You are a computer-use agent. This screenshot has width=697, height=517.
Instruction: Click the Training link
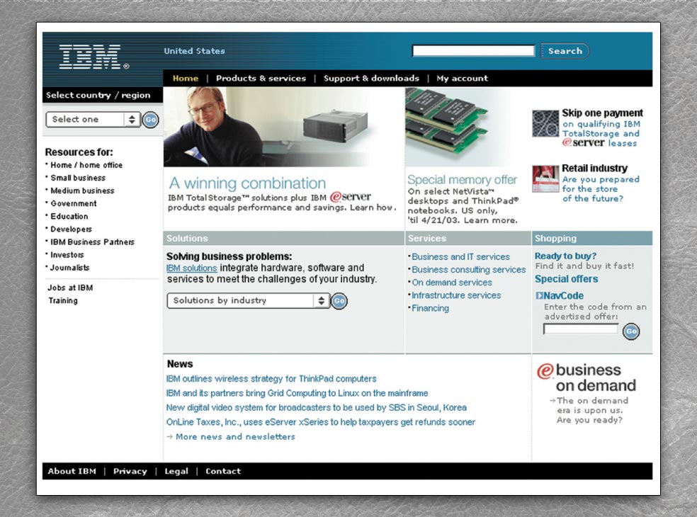click(x=63, y=300)
